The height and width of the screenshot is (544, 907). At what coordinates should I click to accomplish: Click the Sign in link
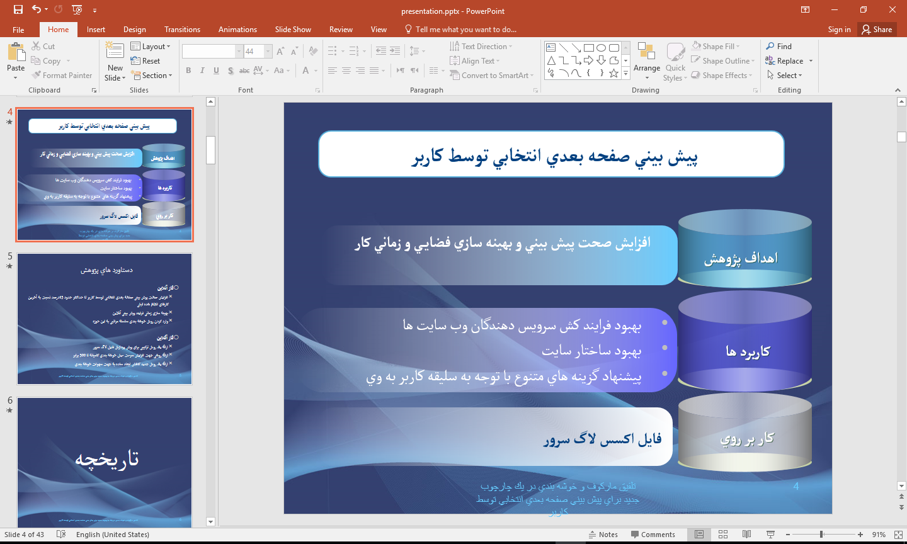[x=839, y=30]
